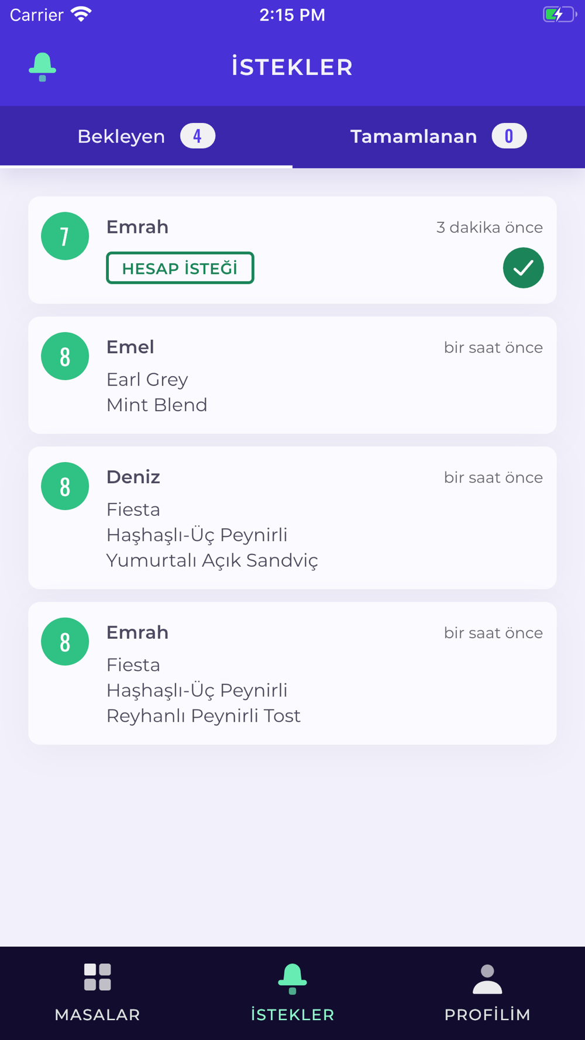Select the "3 dakika önce" timestamp
585x1040 pixels.
(x=490, y=227)
